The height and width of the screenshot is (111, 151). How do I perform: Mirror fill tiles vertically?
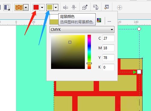(74, 8)
